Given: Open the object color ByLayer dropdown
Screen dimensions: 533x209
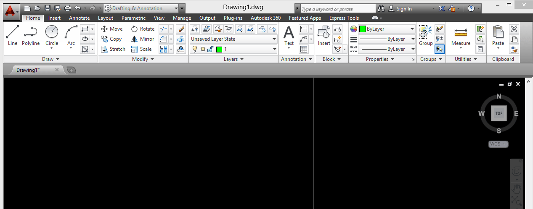Looking at the screenshot, I should 387,29.
